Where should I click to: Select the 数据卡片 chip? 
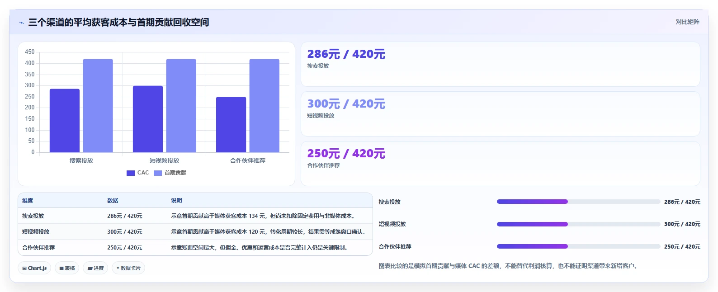pyautogui.click(x=128, y=268)
